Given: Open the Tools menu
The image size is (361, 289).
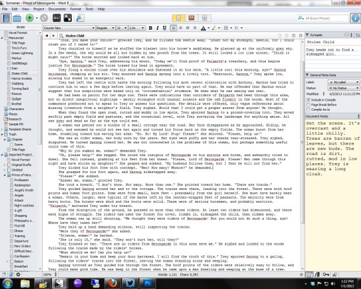Looking at the screenshot, I should tap(89, 9).
